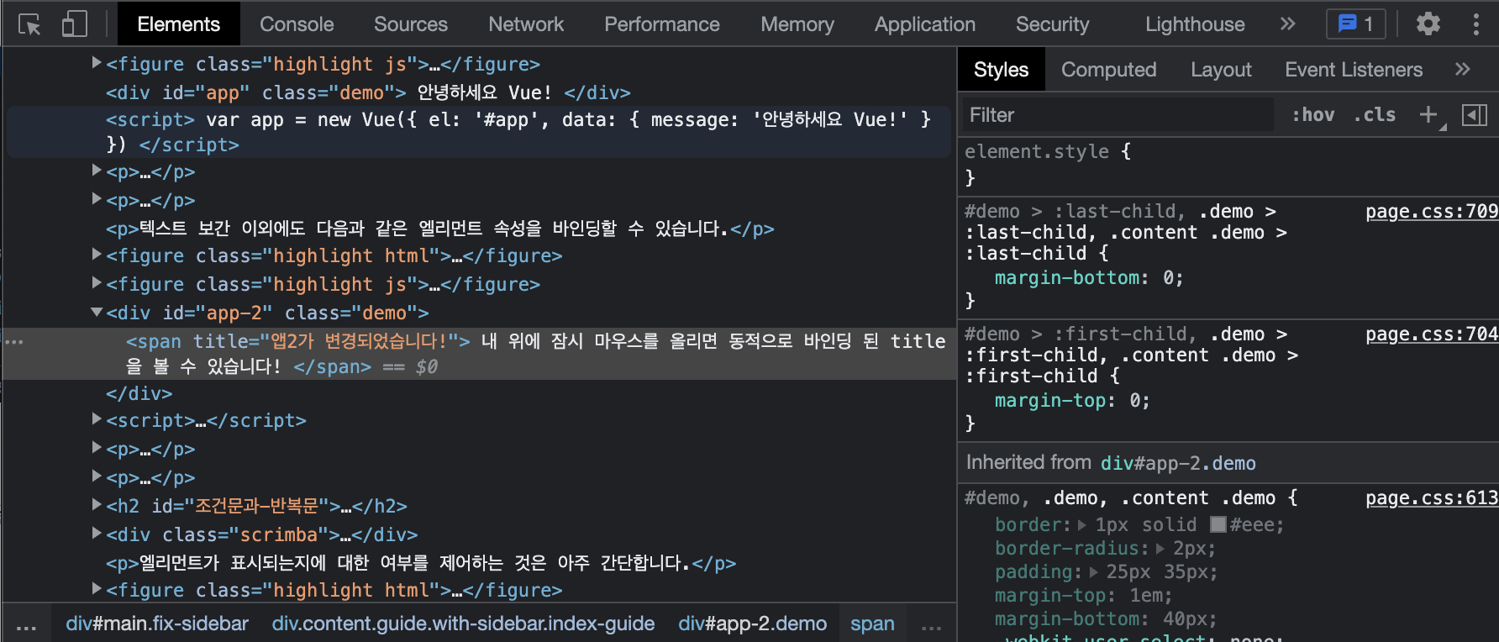Switch to the Network tab
The height and width of the screenshot is (642, 1499).
point(526,24)
